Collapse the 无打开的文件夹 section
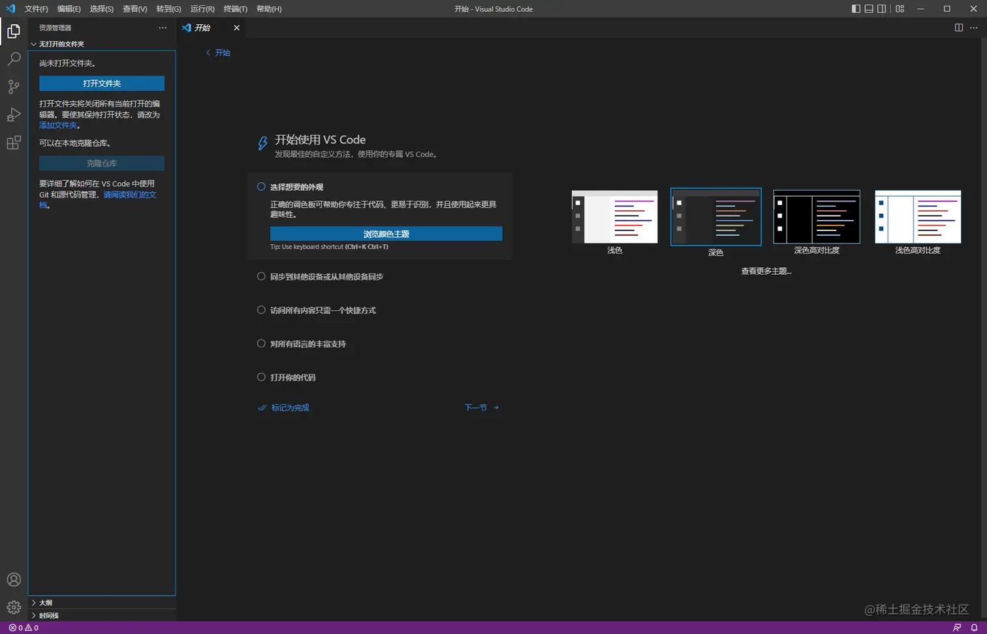 (x=102, y=44)
